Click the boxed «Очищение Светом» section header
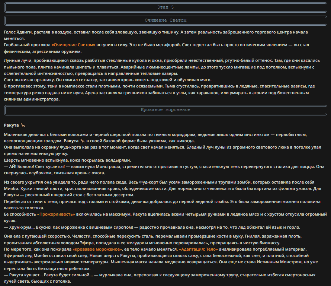Image resolution: width=331 pixels, height=286 pixels. tap(165, 20)
